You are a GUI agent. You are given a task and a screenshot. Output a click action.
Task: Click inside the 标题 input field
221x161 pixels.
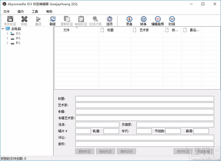[x=144, y=99]
